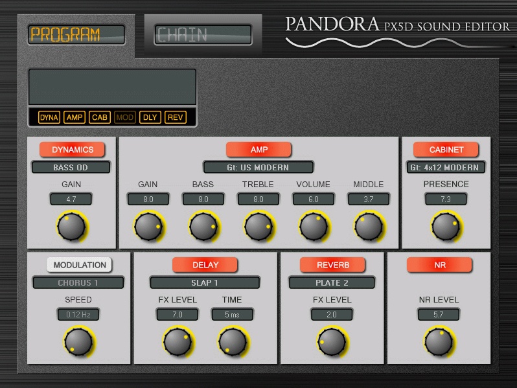Click the Amp GAIN knob

(148, 227)
